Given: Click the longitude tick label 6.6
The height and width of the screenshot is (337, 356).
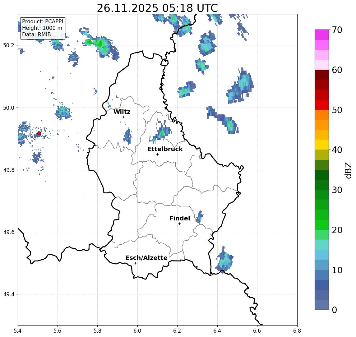Looking at the screenshot, I should tap(257, 331).
